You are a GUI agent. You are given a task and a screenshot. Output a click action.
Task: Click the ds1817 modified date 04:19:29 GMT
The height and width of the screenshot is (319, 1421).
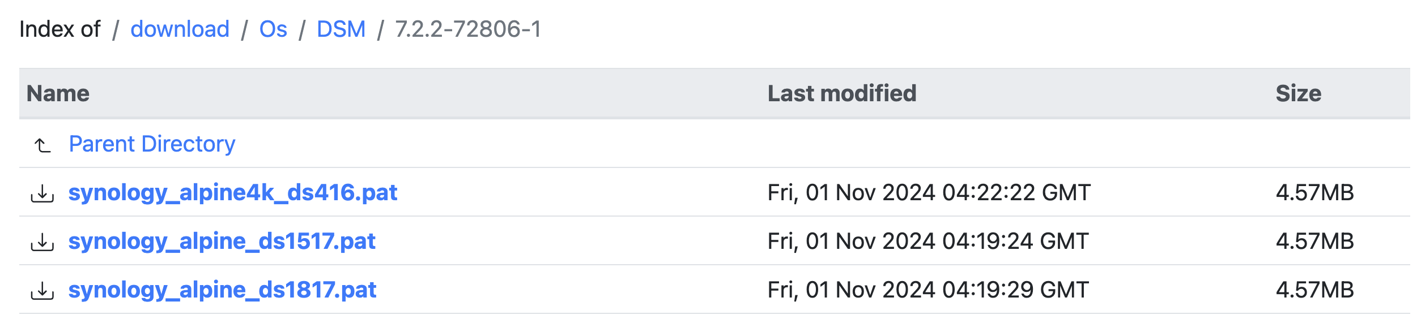(928, 290)
